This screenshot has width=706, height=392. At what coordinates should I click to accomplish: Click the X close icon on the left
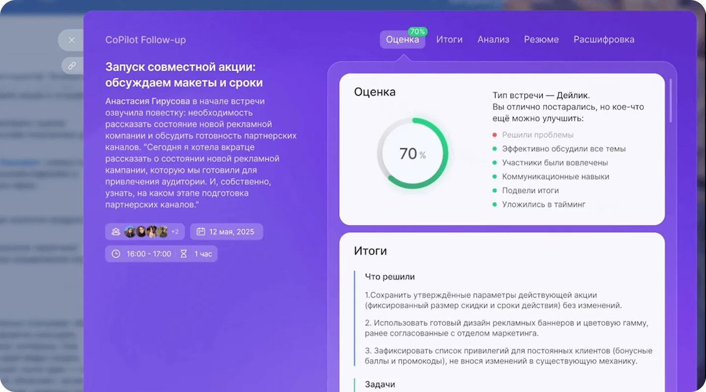[x=72, y=40]
